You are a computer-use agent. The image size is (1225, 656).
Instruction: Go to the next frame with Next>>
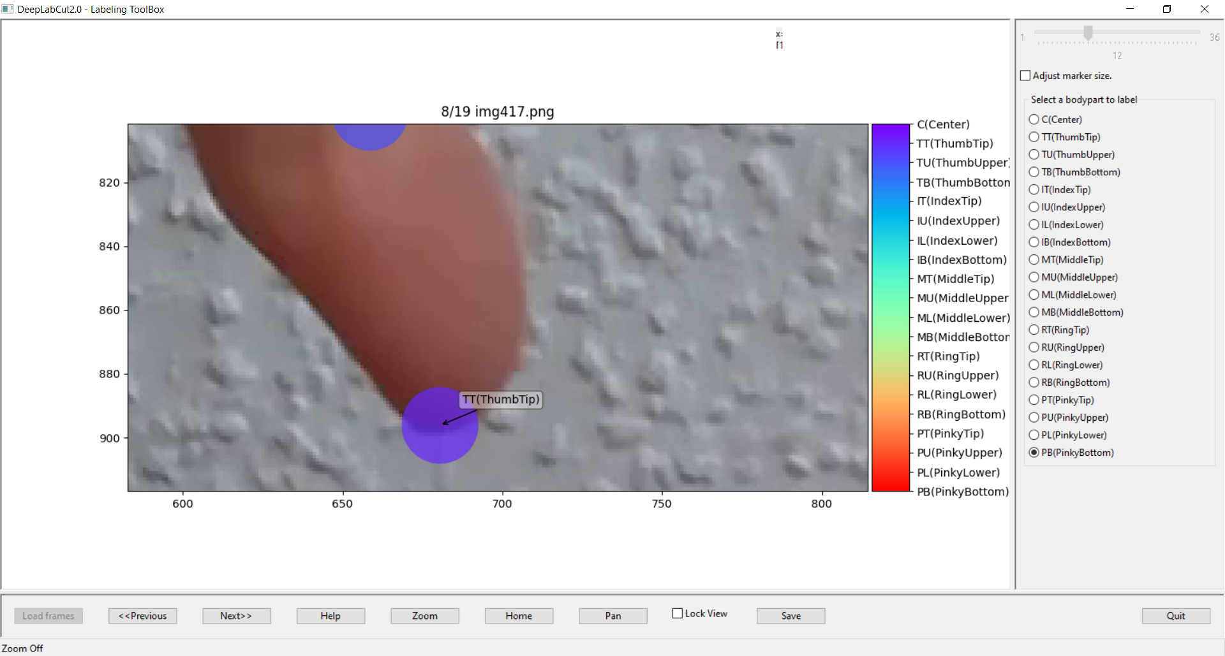point(236,616)
